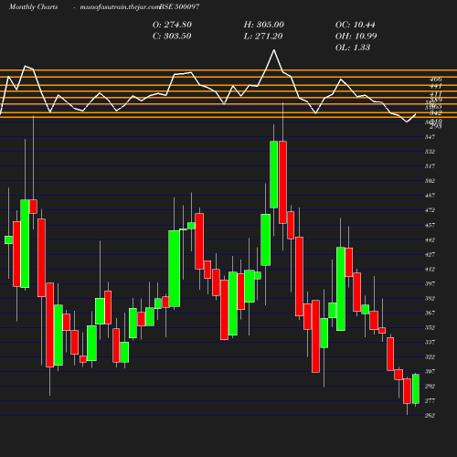Click the 352 price axis label
The height and width of the screenshot is (457, 457).
click(430, 327)
